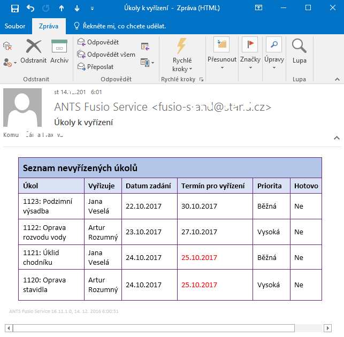Click the Rychlé kroky lightning icon
Image resolution: width=344 pixels, height=337 pixels.
pos(182,46)
